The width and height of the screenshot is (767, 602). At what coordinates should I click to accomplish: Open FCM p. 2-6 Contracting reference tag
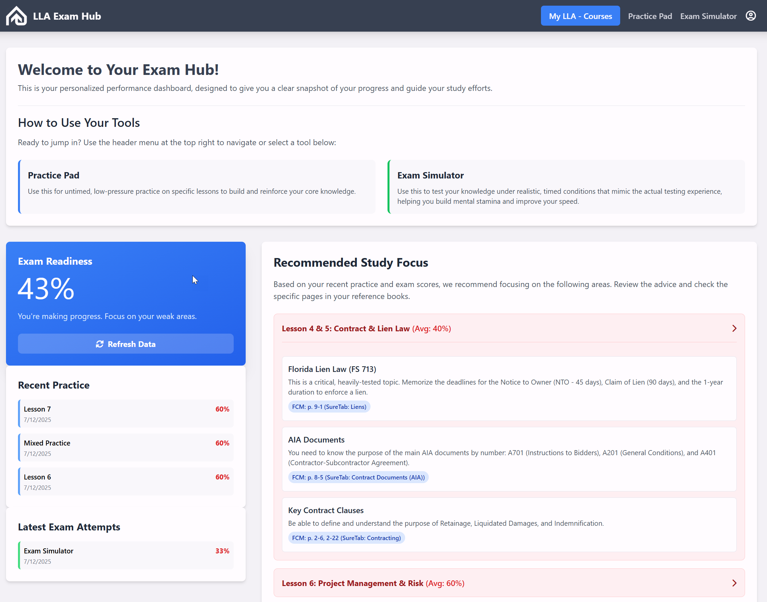[x=346, y=538]
